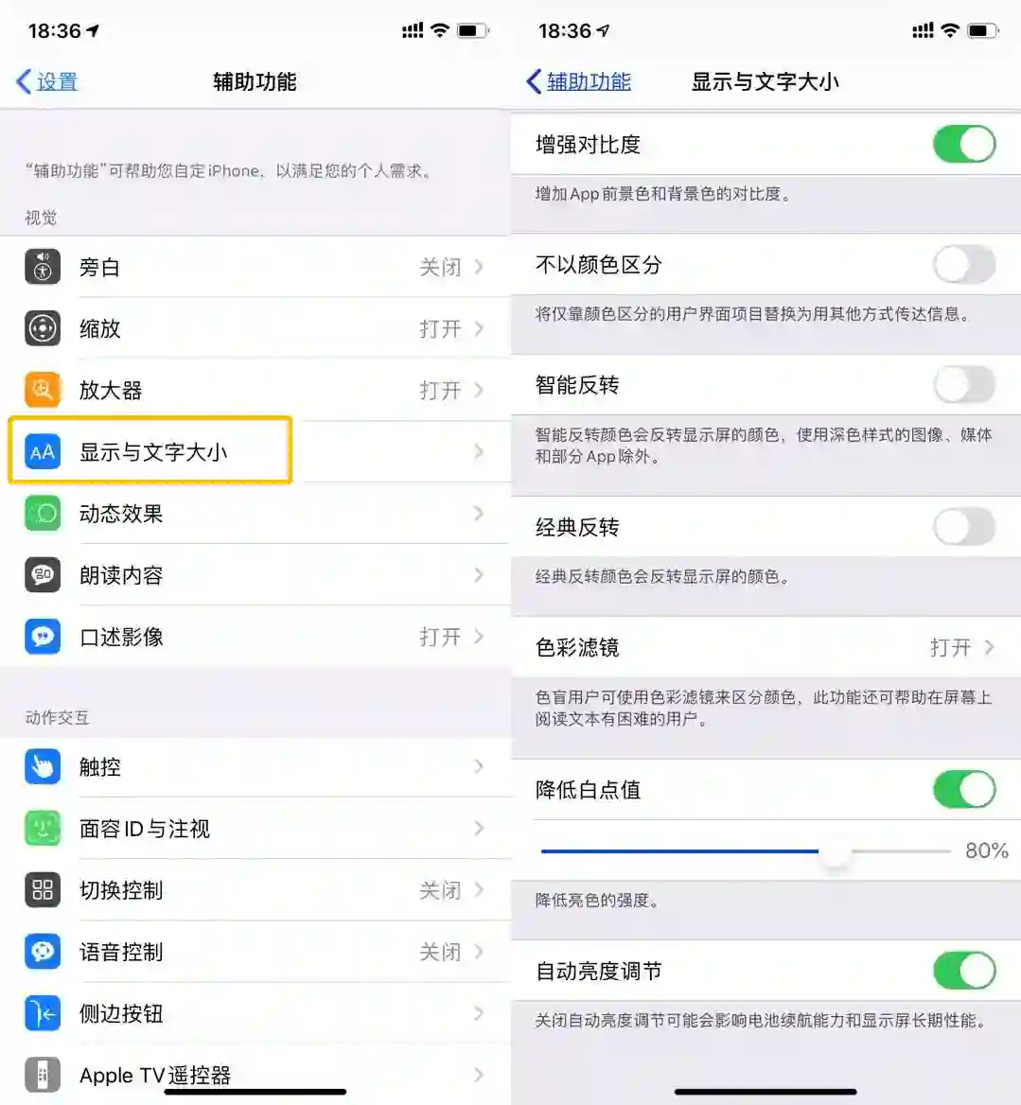The height and width of the screenshot is (1105, 1021).
Task: Open the Apple TV 遥控器 remote icon
Action: tap(43, 1075)
